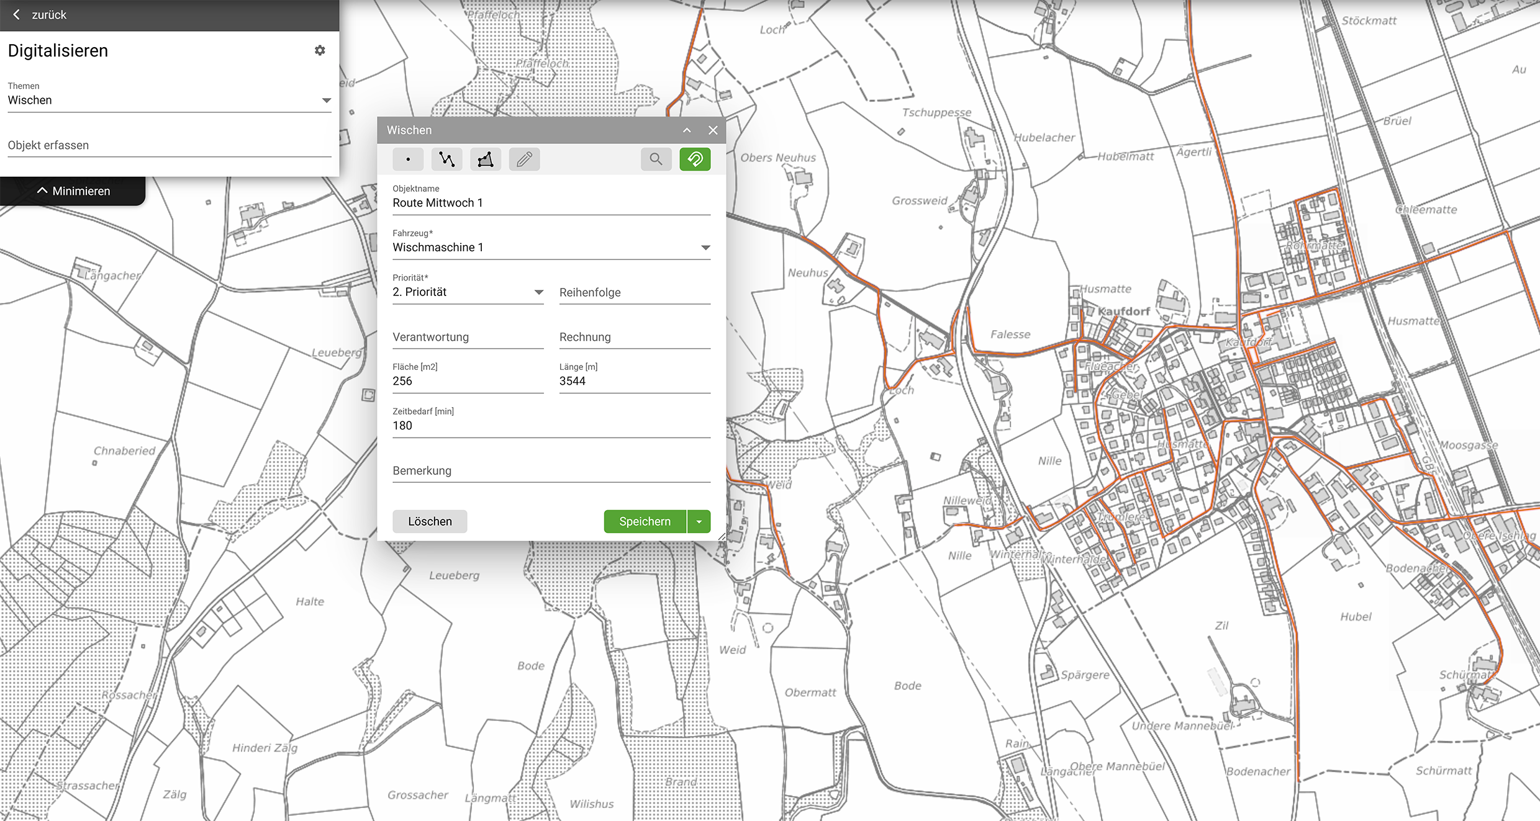Minimize the side panel via Minimieren
The width and height of the screenshot is (1540, 821).
pos(73,191)
